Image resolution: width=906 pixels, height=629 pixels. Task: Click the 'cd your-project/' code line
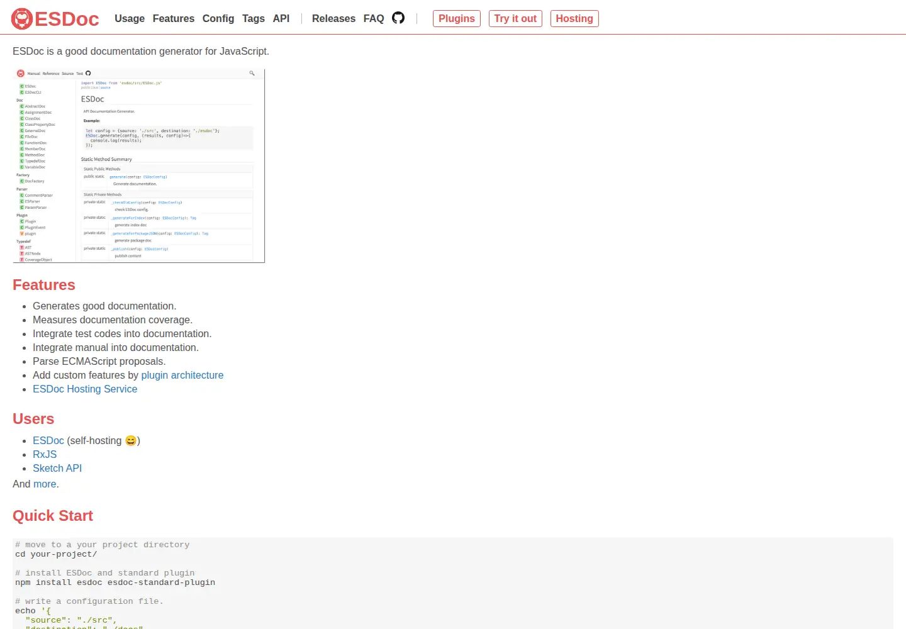click(x=56, y=554)
